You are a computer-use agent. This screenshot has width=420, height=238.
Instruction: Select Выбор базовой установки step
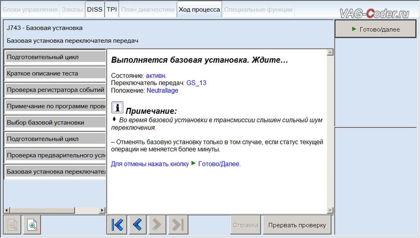click(55, 122)
